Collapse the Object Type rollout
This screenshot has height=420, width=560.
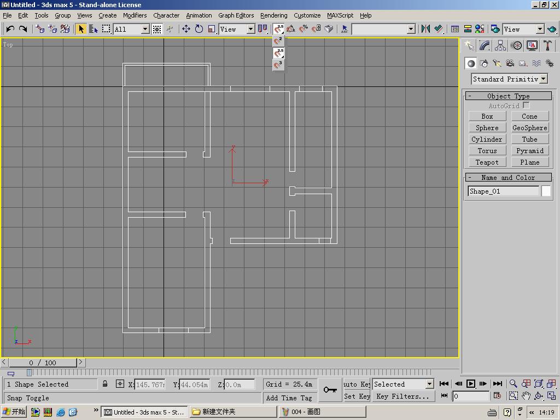[x=509, y=96]
